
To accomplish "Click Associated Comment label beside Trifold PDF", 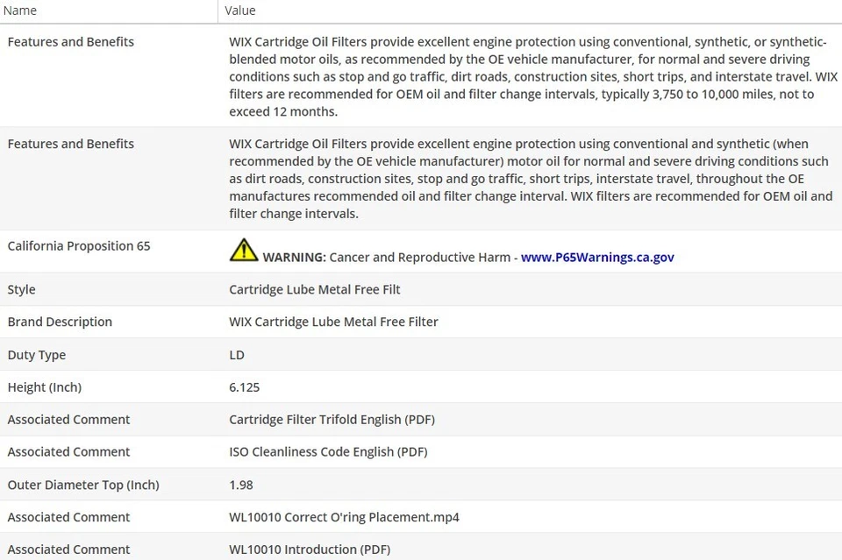I will (68, 420).
